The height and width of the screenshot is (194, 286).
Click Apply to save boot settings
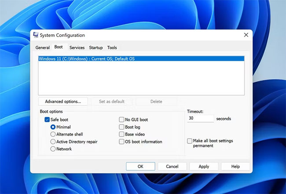coord(204,167)
